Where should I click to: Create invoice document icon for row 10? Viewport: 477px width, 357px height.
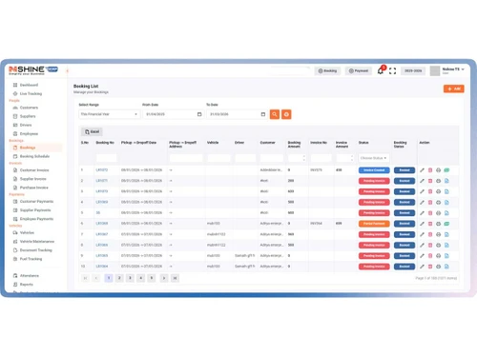pyautogui.click(x=446, y=267)
